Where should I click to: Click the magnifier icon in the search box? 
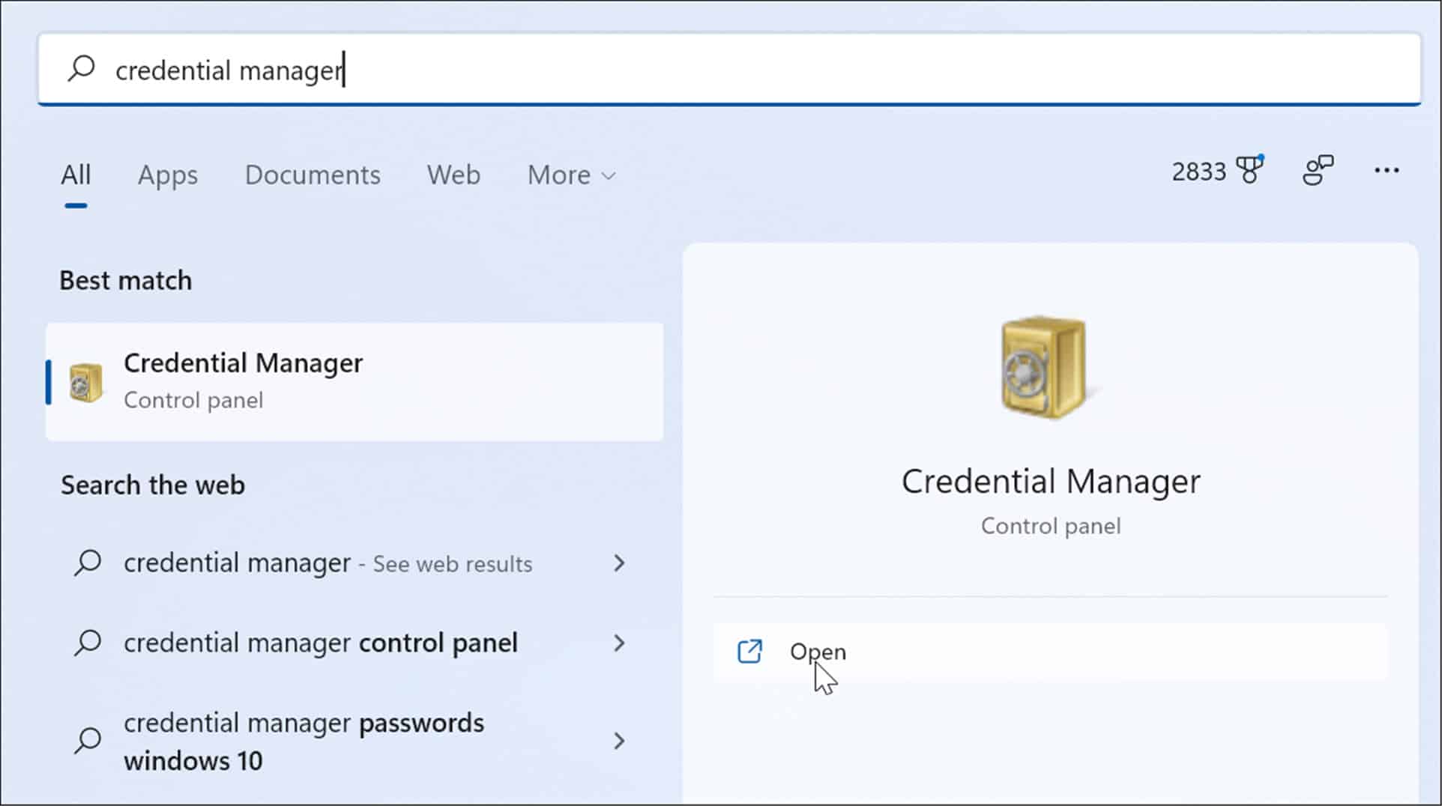click(x=81, y=69)
